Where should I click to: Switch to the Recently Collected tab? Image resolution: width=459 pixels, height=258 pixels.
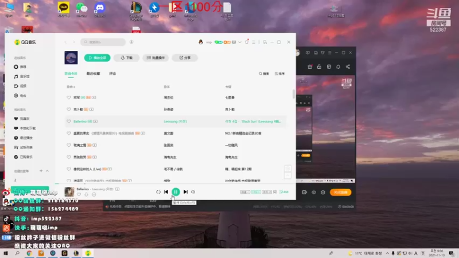tap(93, 74)
